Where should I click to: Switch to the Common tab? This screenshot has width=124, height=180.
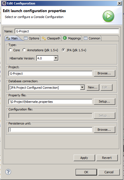pos(92,38)
